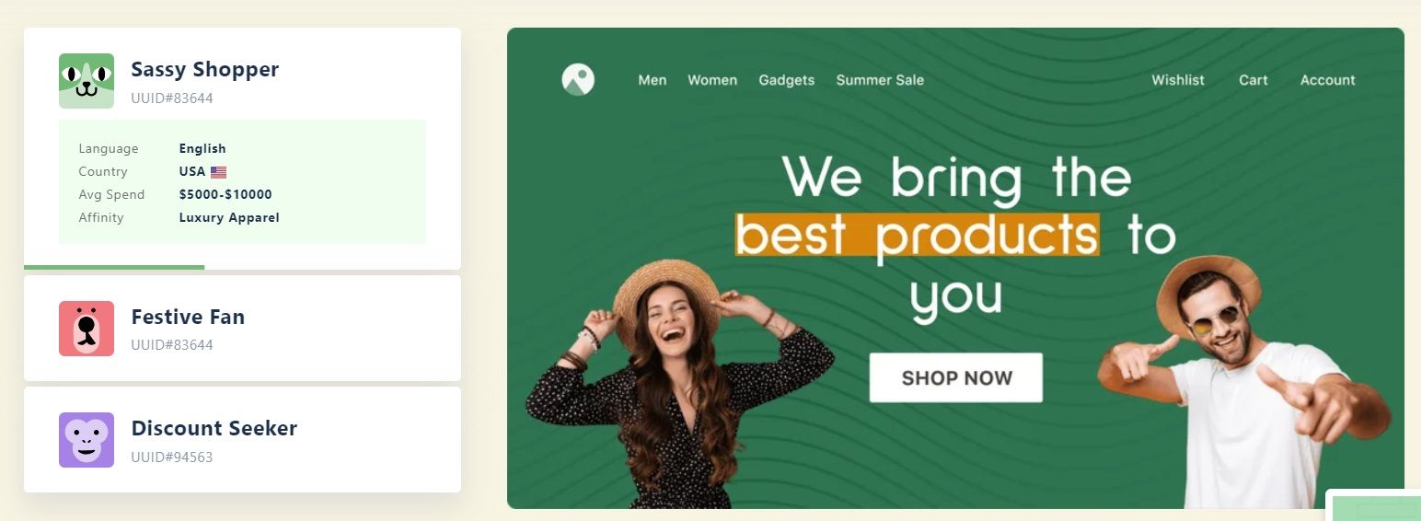1421x521 pixels.
Task: Click the round store logo in banner
Action: pyautogui.click(x=578, y=79)
